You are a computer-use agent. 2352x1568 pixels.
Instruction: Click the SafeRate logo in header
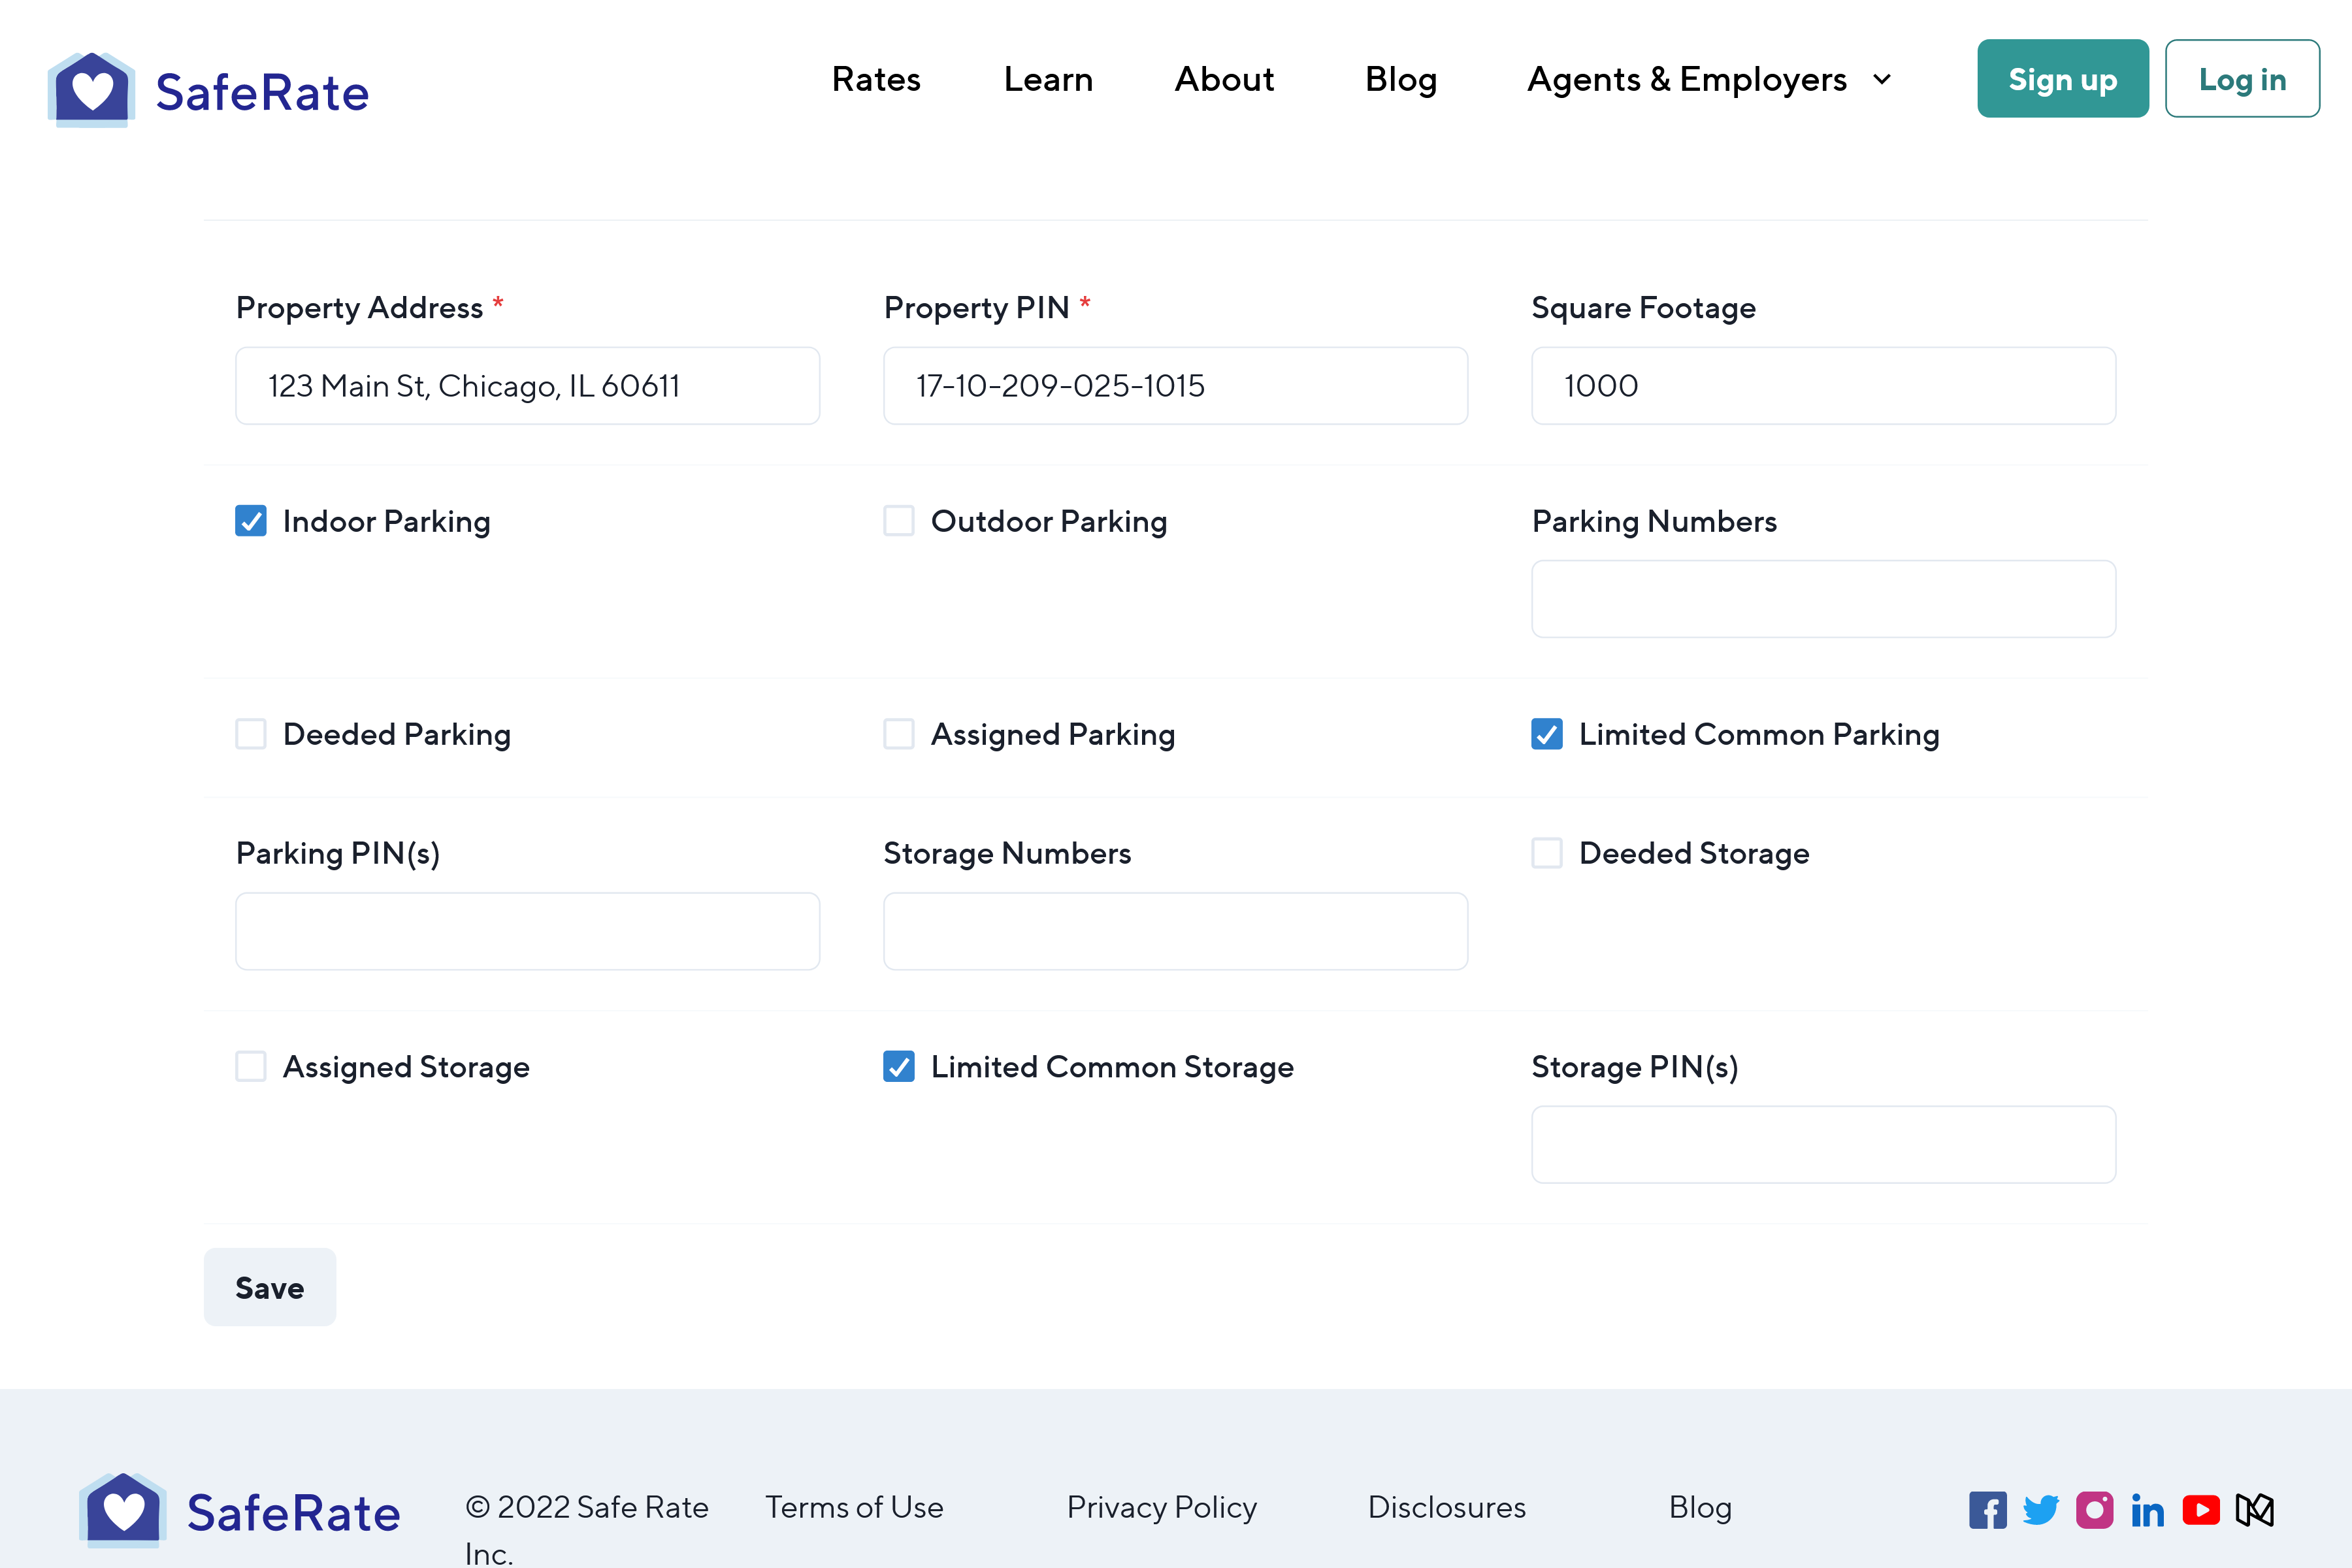pos(208,90)
